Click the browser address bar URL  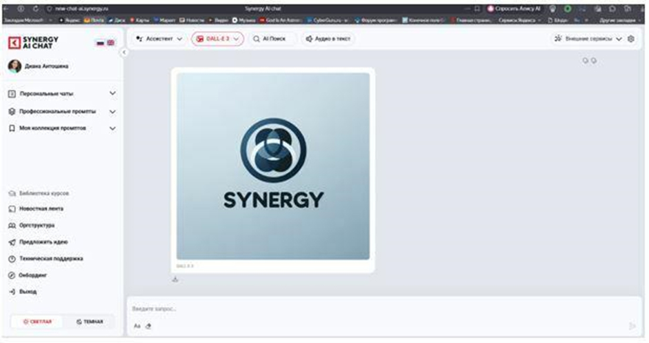pos(81,9)
